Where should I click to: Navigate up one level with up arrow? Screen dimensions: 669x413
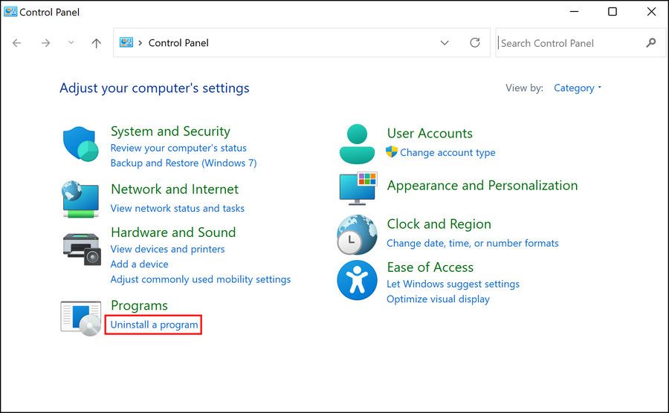click(96, 43)
